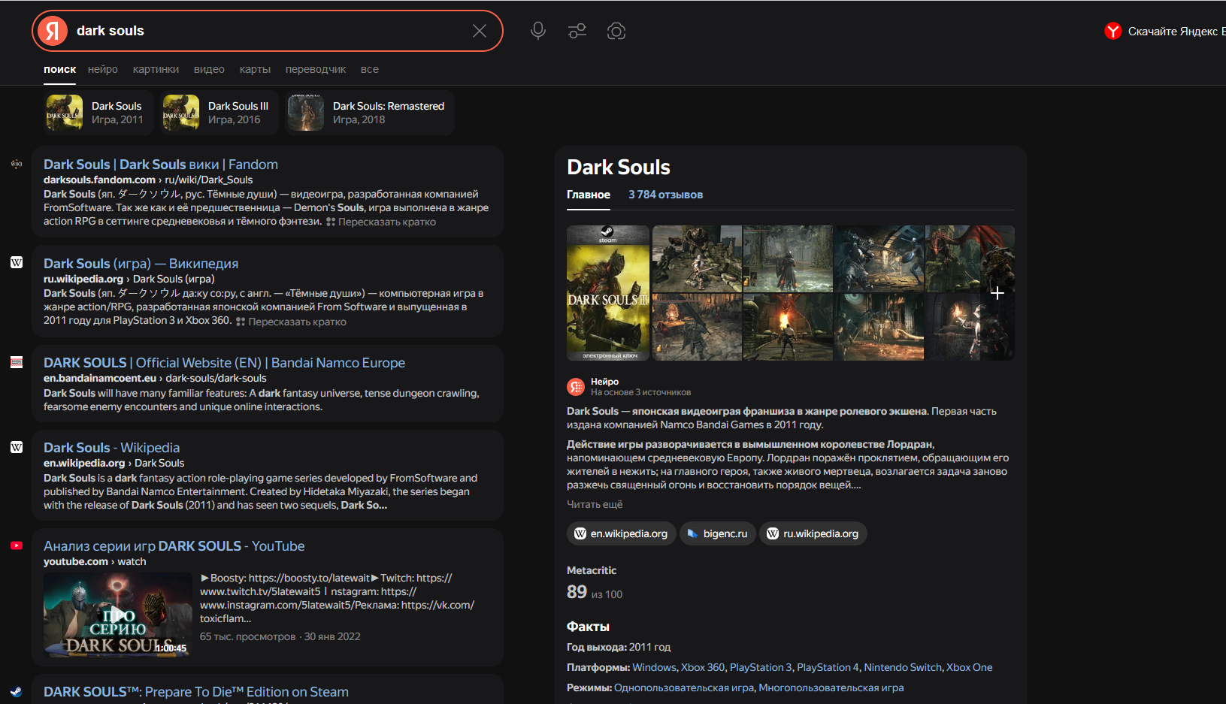
Task: Start voice search with microphone icon
Action: pos(537,31)
